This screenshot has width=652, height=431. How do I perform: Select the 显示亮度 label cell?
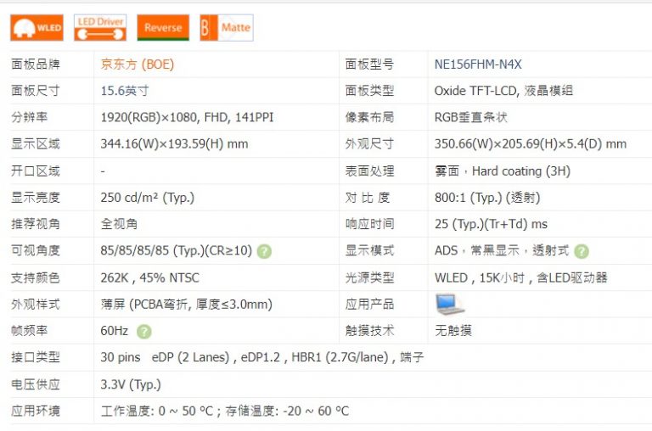36,198
